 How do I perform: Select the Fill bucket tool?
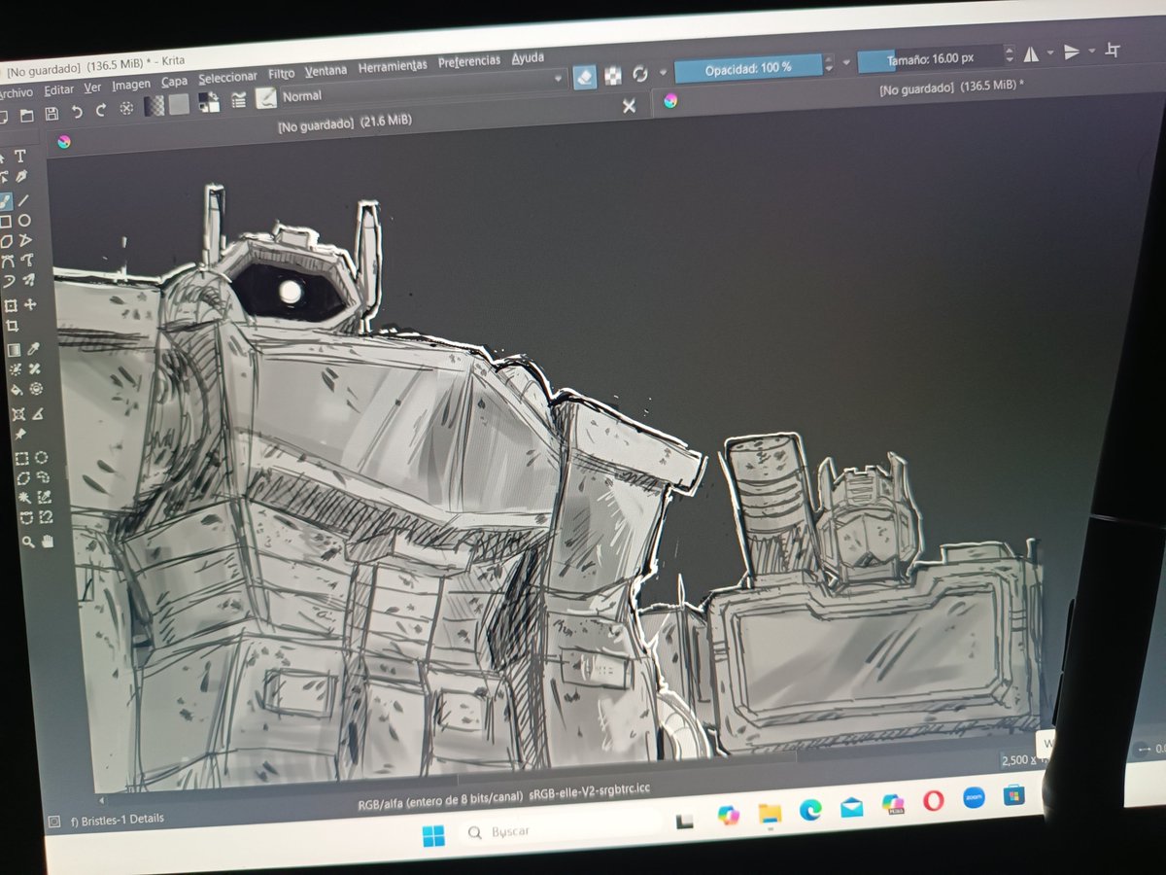click(17, 390)
